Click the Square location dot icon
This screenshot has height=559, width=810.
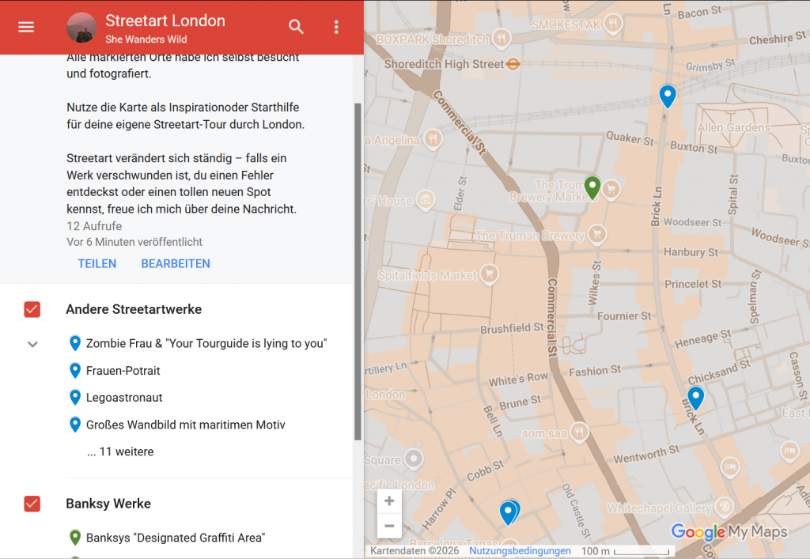[x=413, y=459]
